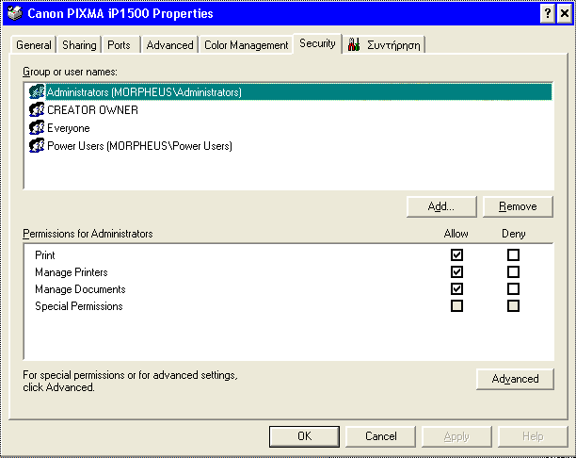
Task: Check Deny for Manage Documents
Action: [513, 288]
